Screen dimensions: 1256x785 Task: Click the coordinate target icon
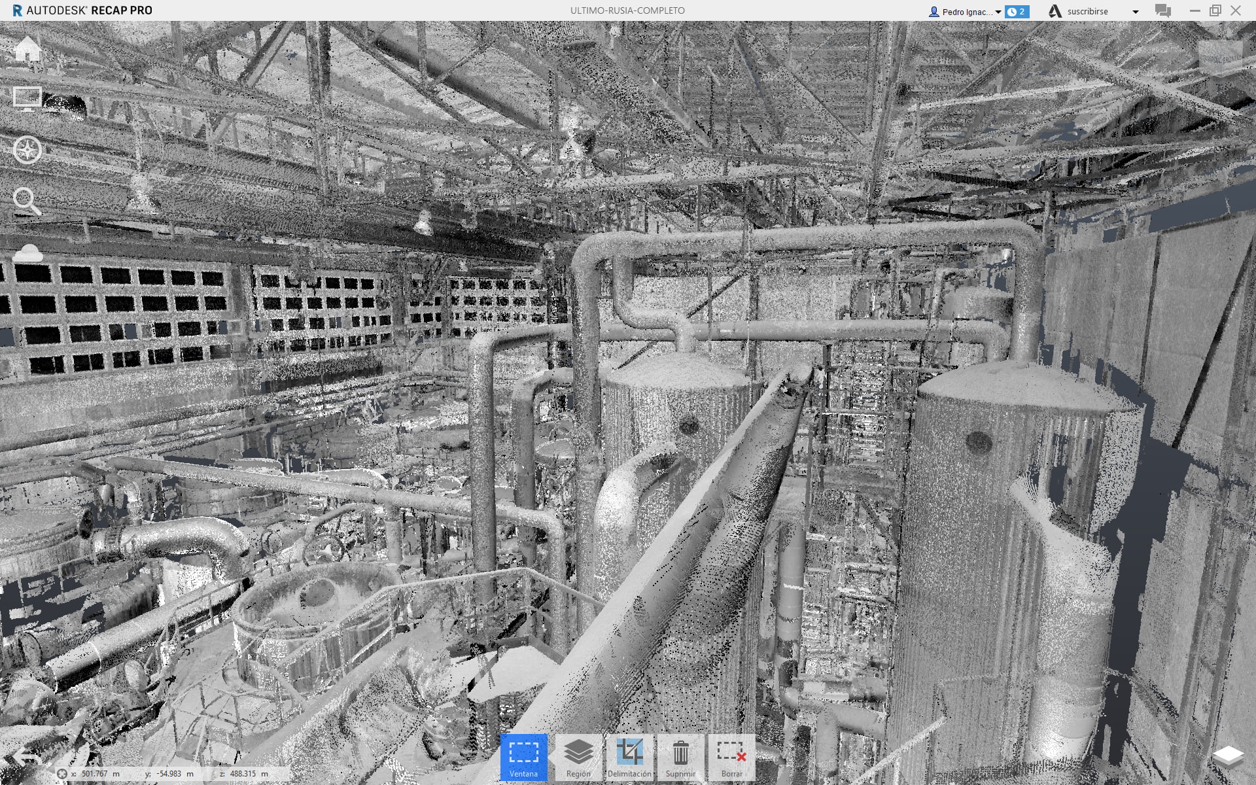(62, 774)
